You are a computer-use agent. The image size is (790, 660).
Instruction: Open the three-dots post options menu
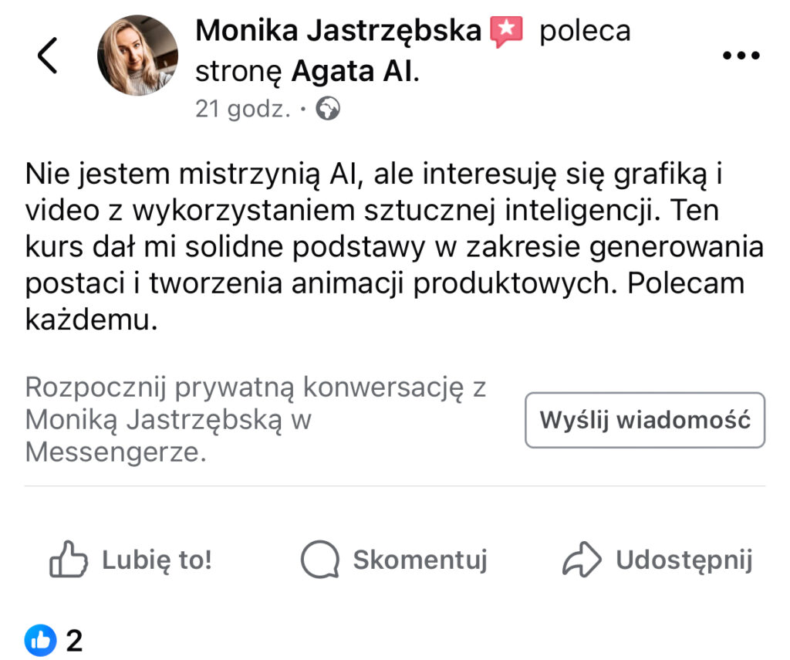[740, 55]
